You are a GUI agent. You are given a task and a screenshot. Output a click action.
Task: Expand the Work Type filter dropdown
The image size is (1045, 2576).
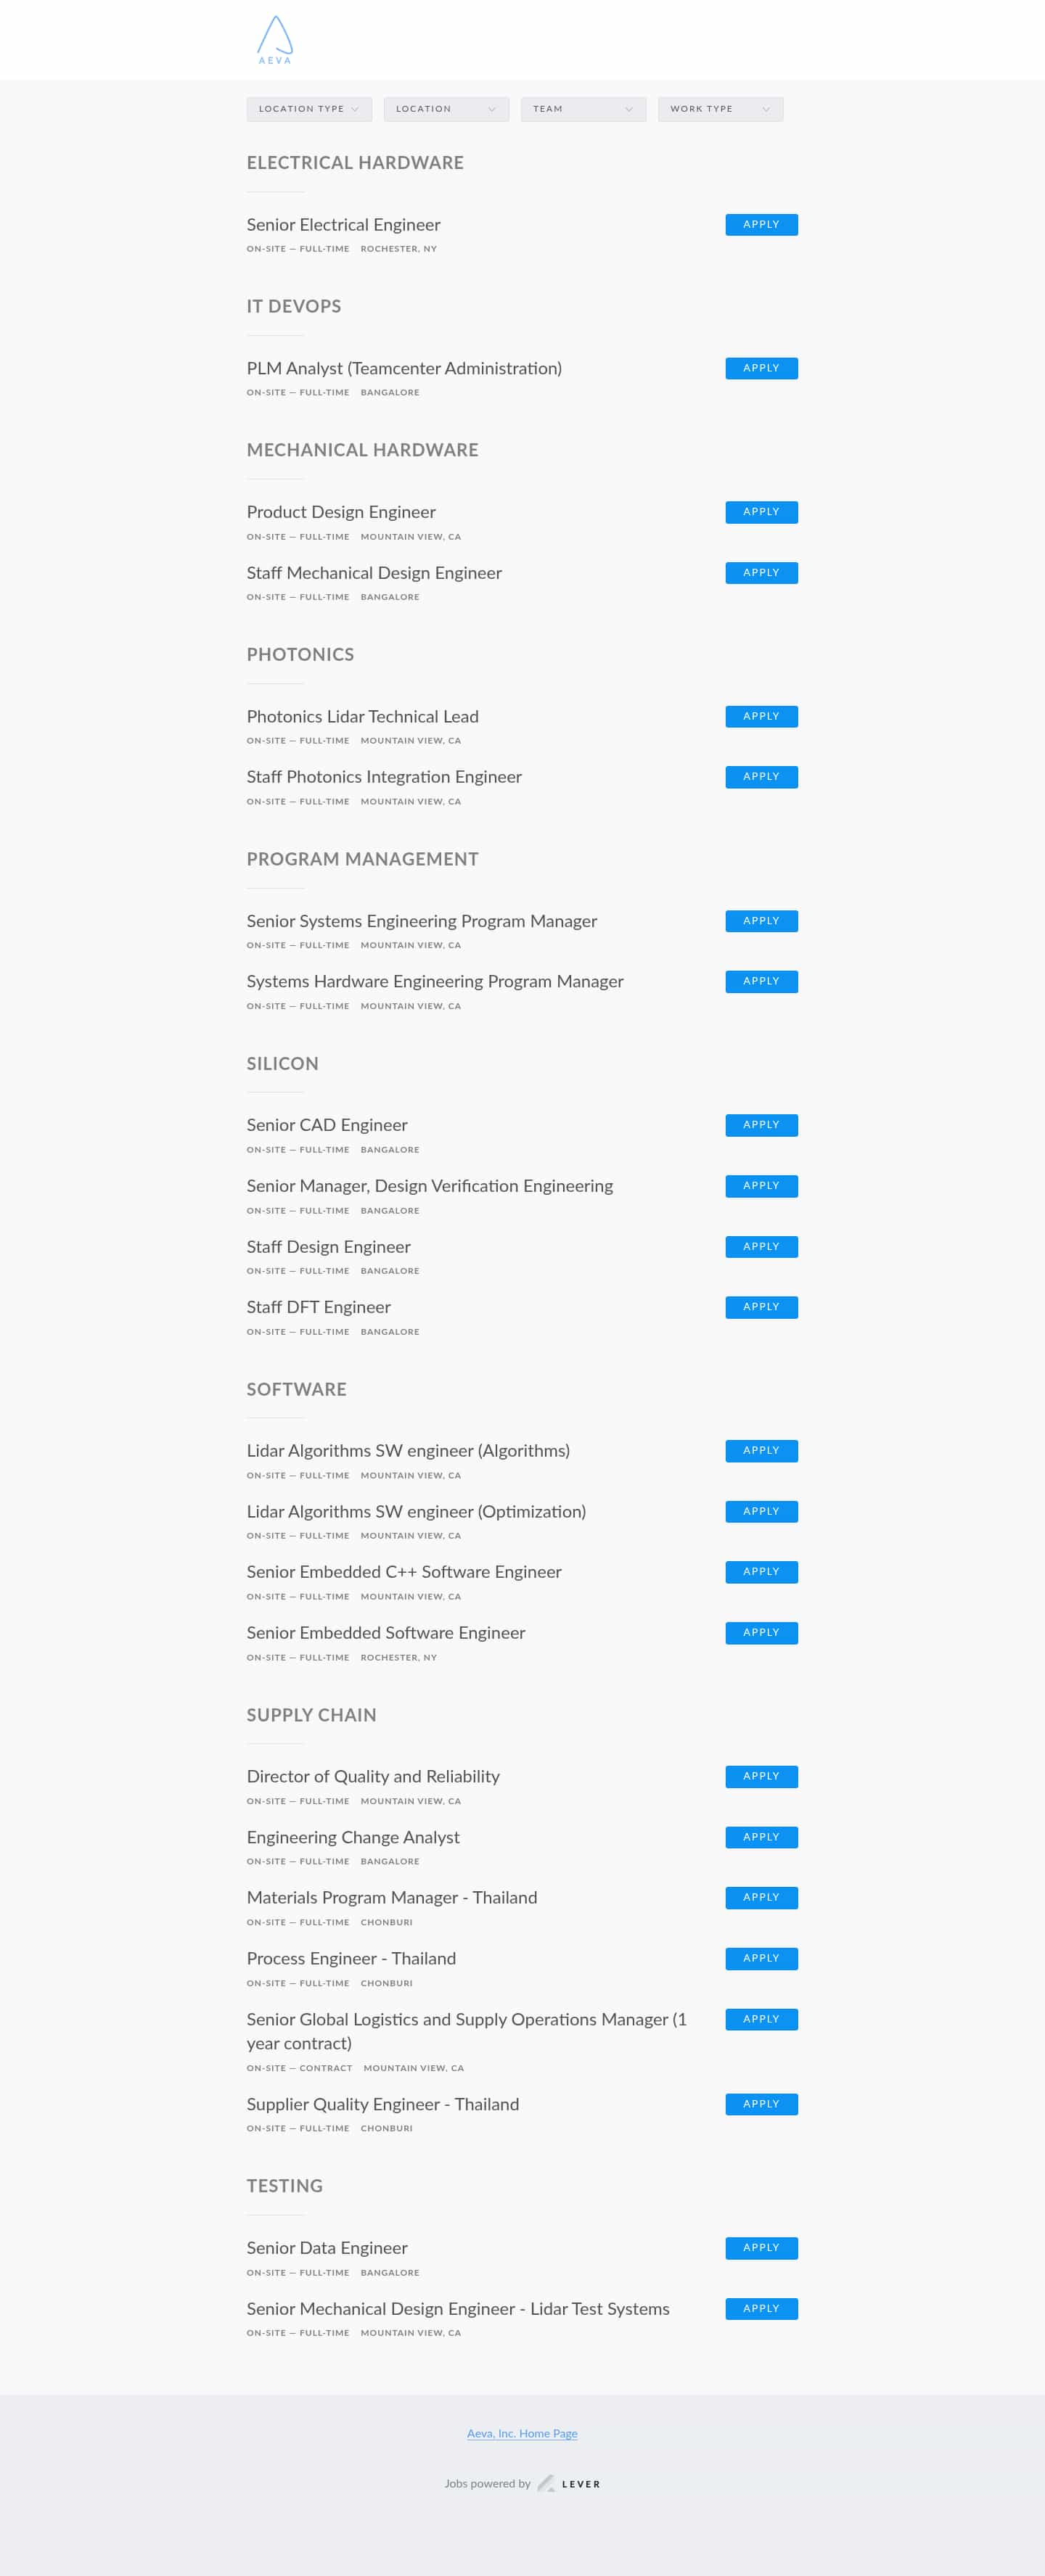click(x=720, y=109)
